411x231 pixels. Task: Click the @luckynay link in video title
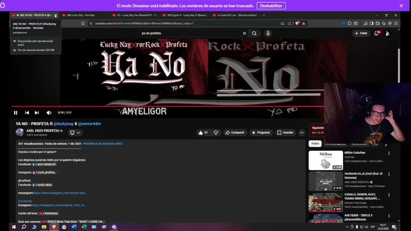(x=64, y=124)
